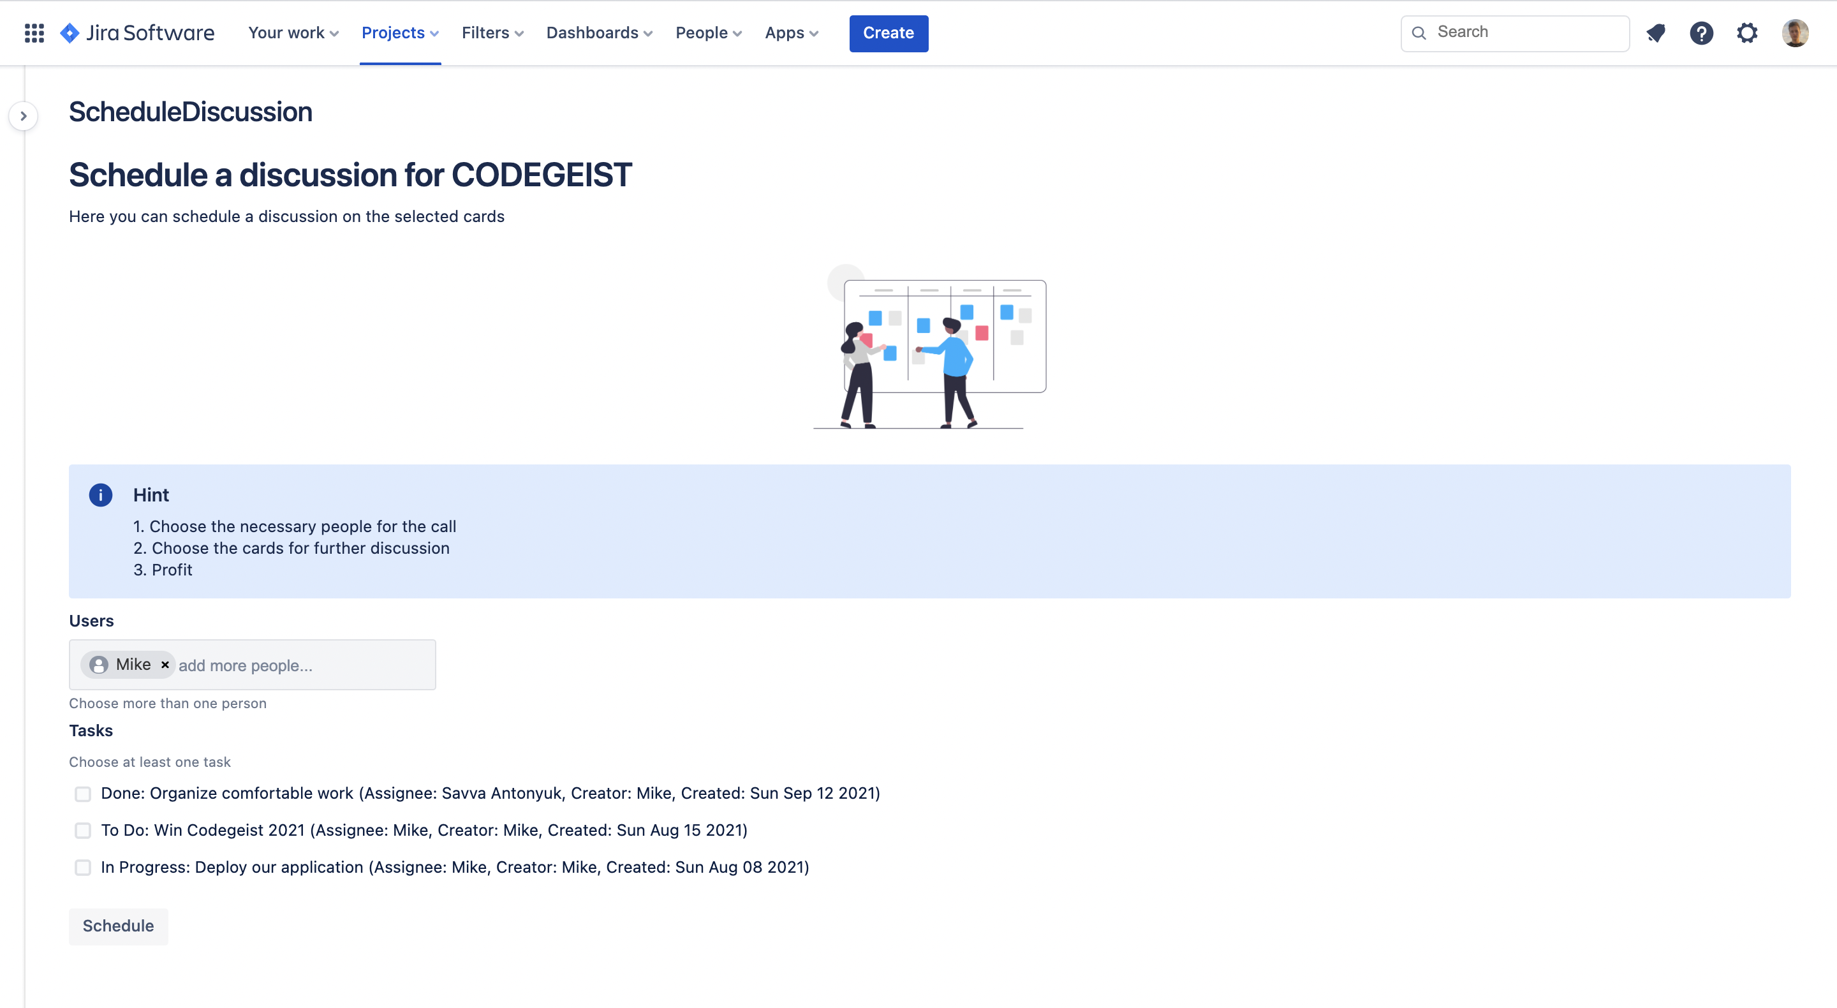The height and width of the screenshot is (1008, 1837).
Task: Open the notifications bell icon
Action: pyautogui.click(x=1655, y=33)
